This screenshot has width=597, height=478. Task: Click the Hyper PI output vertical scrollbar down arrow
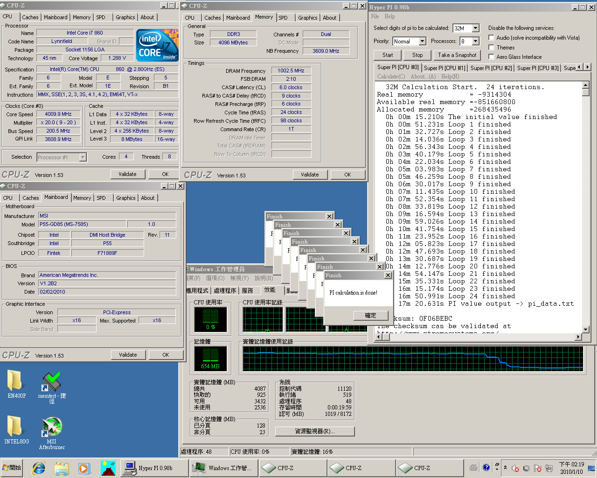[586, 329]
